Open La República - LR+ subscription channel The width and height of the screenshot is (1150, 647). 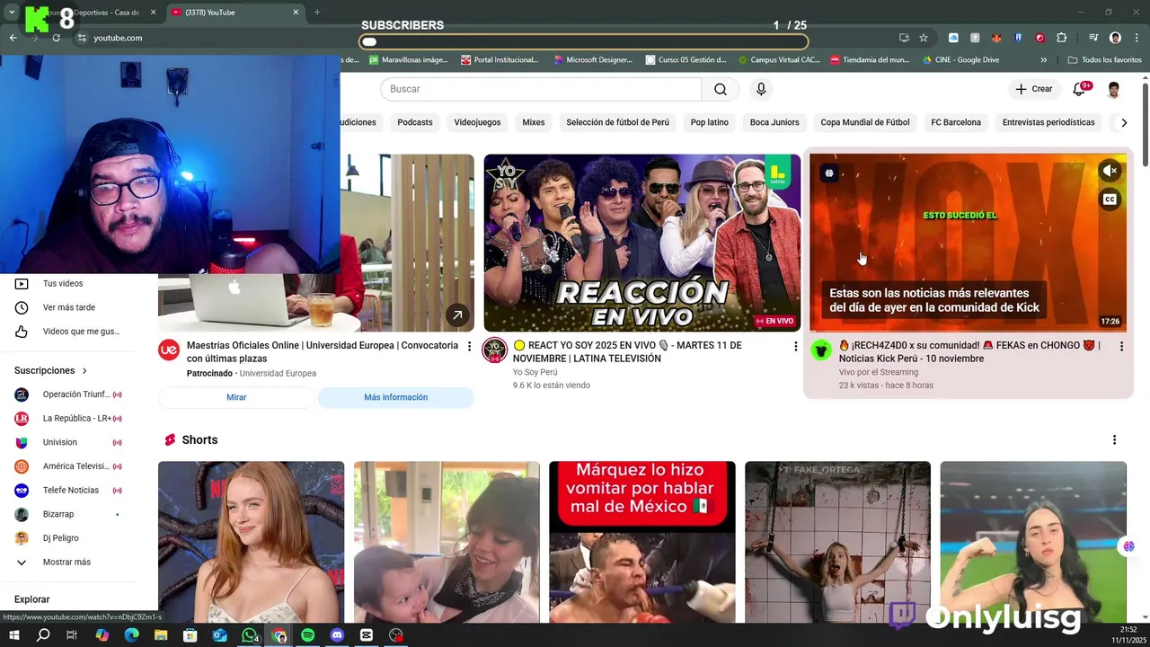click(x=68, y=419)
